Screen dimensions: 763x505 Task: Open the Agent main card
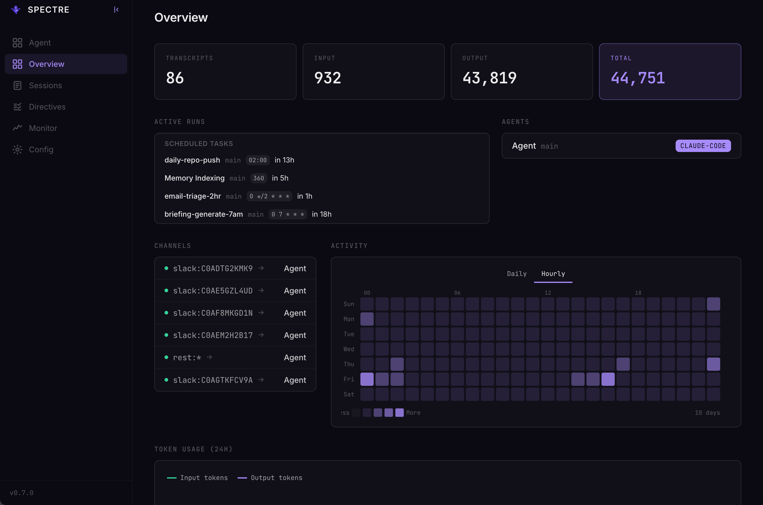pyautogui.click(x=621, y=146)
